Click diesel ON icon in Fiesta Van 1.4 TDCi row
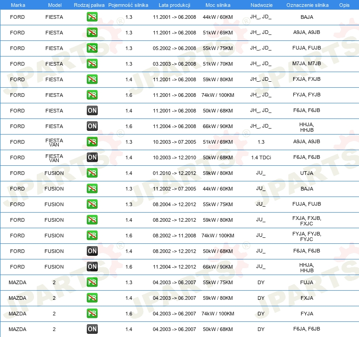The width and height of the screenshot is (359, 337). 92,157
